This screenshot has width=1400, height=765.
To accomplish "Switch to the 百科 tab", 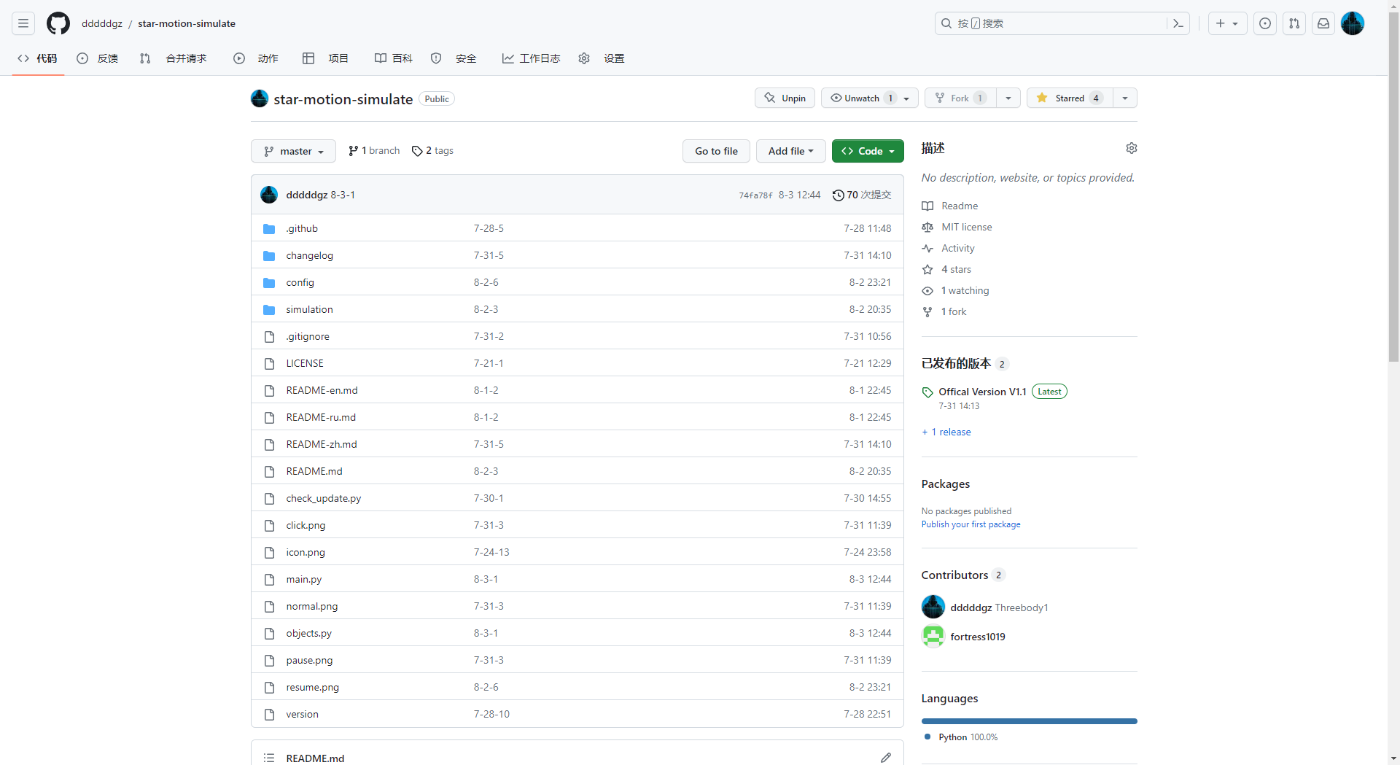I will pos(394,58).
